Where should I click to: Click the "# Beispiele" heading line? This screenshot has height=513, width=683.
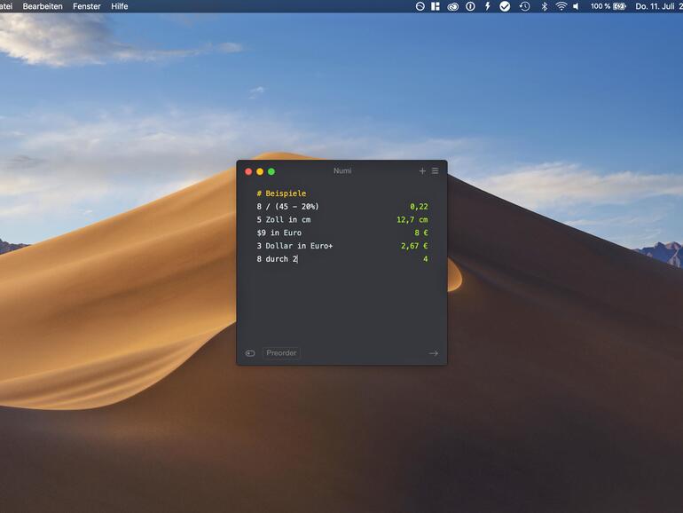281,193
